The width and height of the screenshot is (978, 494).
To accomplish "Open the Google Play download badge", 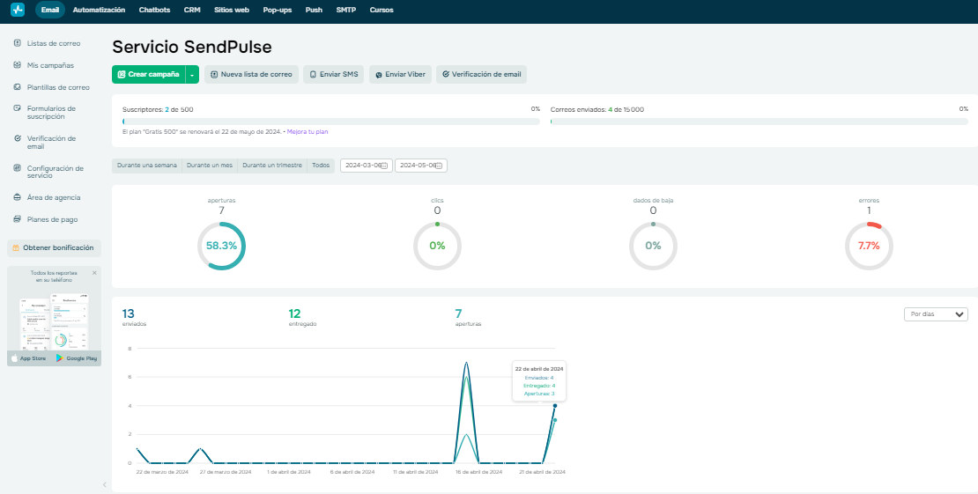I will coord(76,358).
